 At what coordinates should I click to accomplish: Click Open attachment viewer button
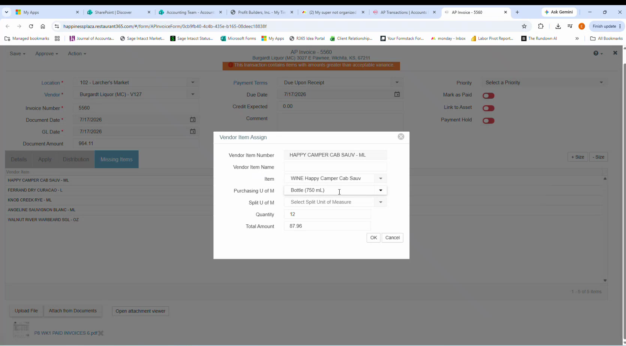141,311
